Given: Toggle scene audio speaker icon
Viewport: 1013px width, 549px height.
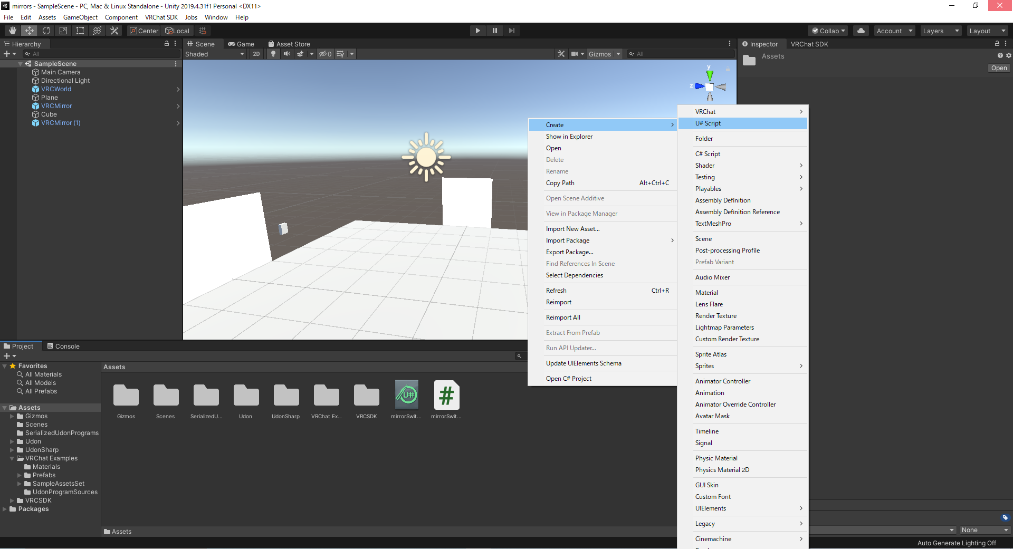Looking at the screenshot, I should [286, 54].
